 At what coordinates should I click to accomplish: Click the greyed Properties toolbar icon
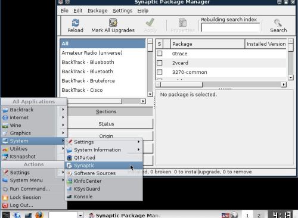(182, 23)
